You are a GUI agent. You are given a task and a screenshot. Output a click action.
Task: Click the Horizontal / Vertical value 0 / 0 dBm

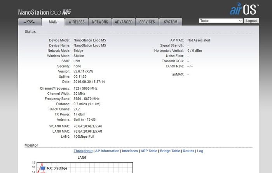click(195, 50)
